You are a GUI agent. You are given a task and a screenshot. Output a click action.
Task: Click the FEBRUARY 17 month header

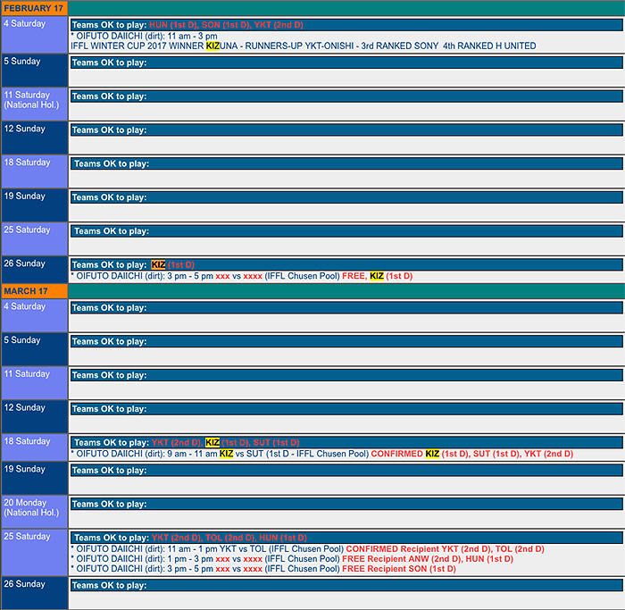[34, 8]
